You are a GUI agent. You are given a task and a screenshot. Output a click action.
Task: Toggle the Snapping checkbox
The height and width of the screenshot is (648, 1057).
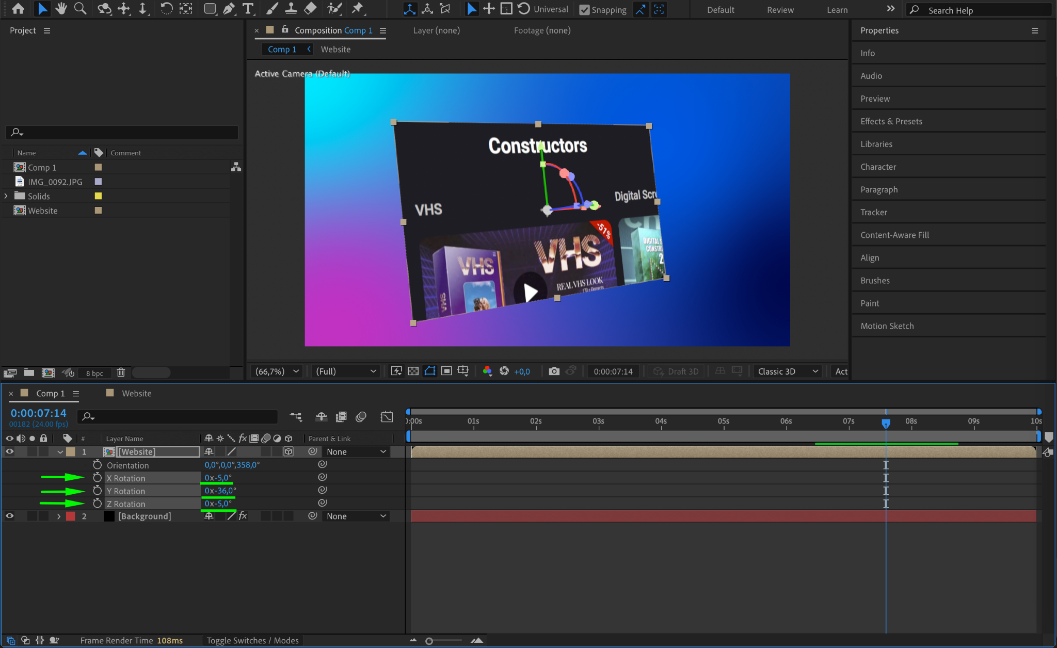pyautogui.click(x=584, y=10)
